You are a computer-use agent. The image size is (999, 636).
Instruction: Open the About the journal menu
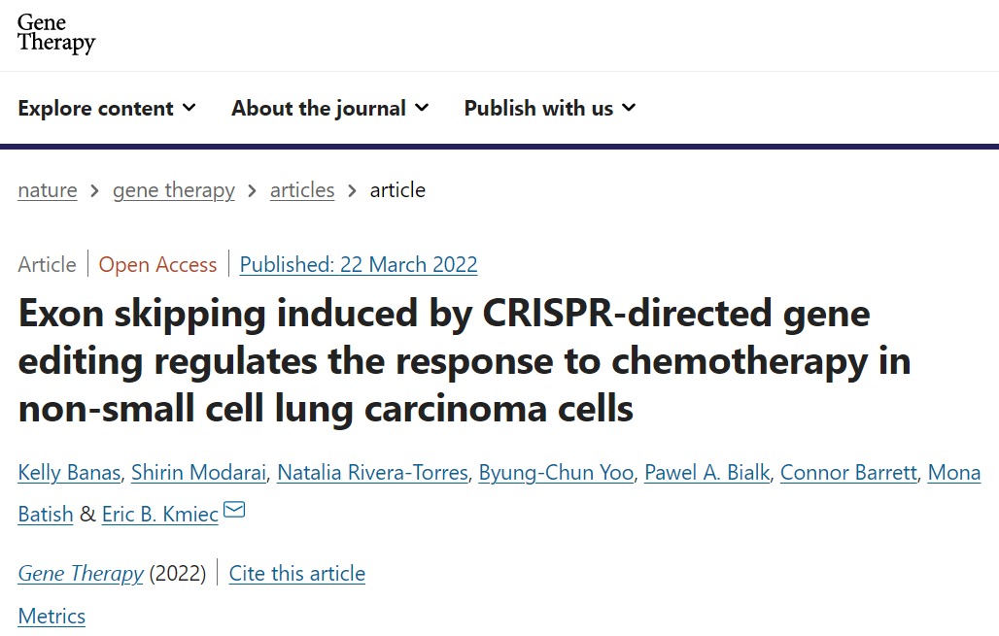pos(329,109)
